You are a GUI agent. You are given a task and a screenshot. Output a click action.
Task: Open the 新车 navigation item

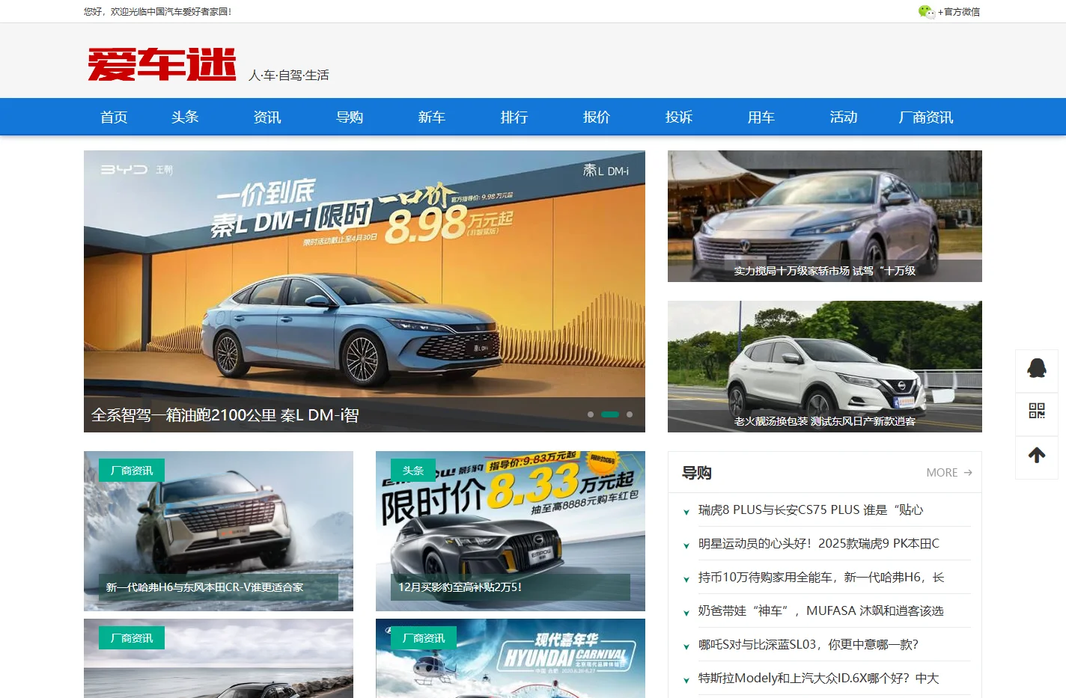432,117
